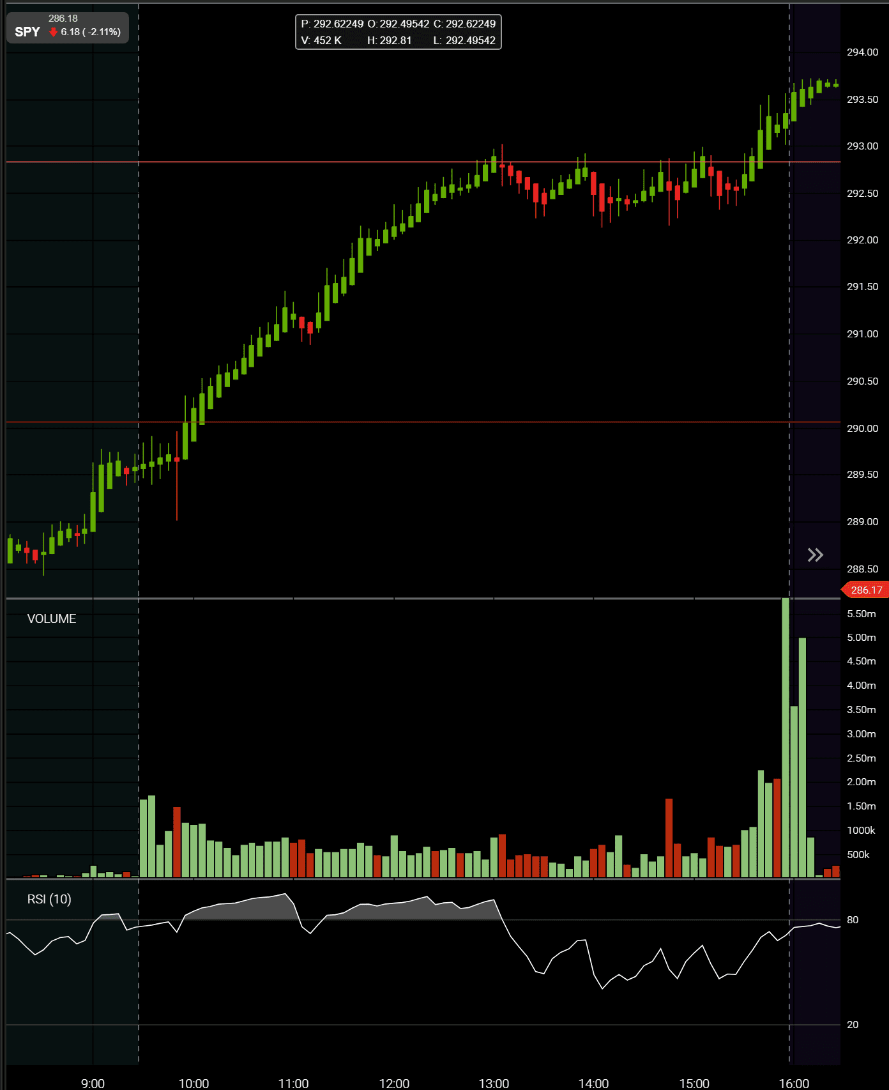The image size is (889, 1090).
Task: Click the 9:00 time axis label
Action: [x=93, y=1083]
